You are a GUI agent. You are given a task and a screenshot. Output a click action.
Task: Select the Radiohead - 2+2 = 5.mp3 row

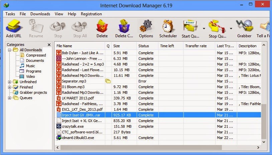pos(158,64)
